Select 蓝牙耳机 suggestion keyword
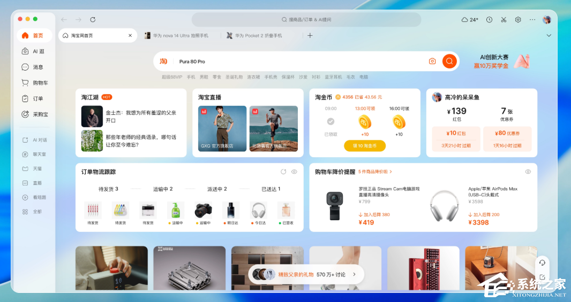571x302 pixels. (x=333, y=77)
